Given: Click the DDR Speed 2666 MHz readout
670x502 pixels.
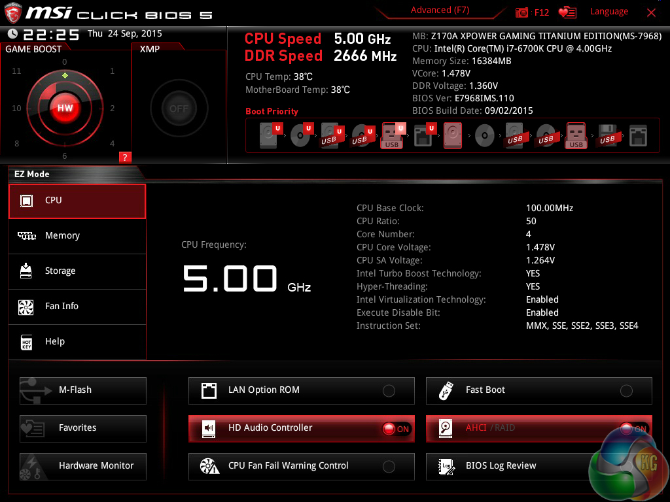Looking at the screenshot, I should pyautogui.click(x=321, y=56).
